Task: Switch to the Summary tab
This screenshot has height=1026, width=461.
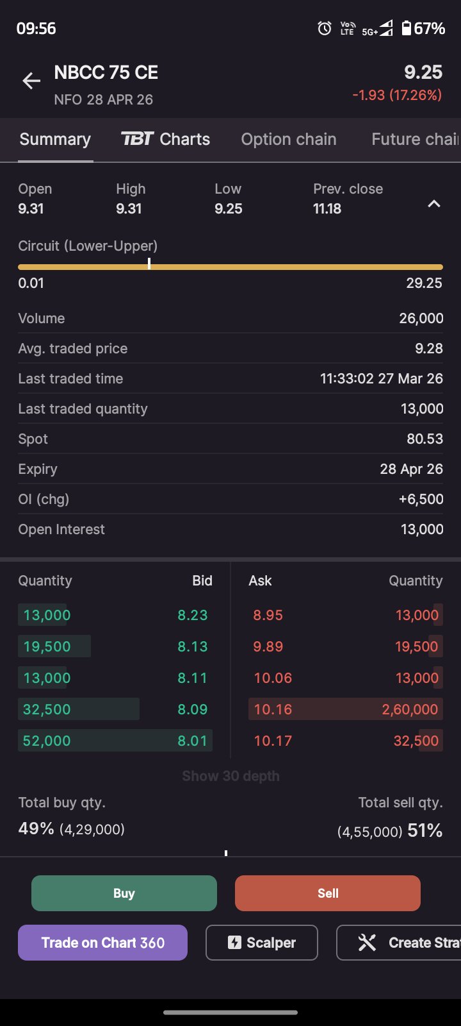Action: [x=55, y=139]
